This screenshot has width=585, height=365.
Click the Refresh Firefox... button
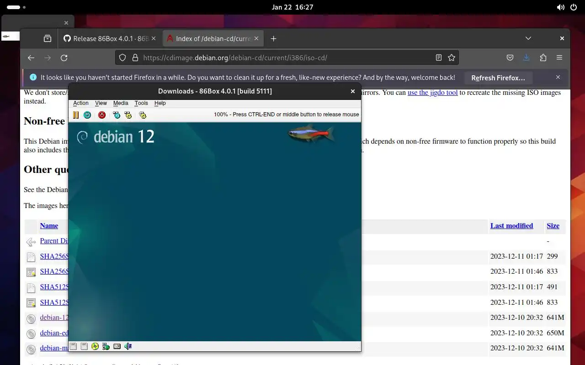(x=498, y=78)
